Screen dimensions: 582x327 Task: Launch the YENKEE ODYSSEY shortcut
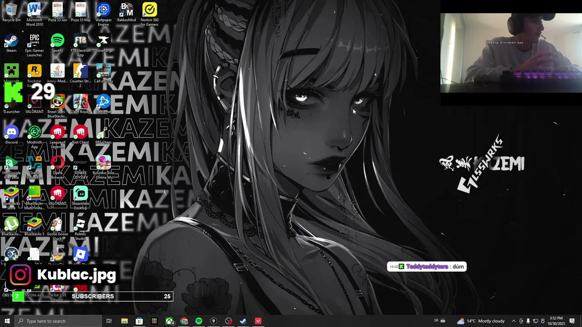click(x=80, y=168)
